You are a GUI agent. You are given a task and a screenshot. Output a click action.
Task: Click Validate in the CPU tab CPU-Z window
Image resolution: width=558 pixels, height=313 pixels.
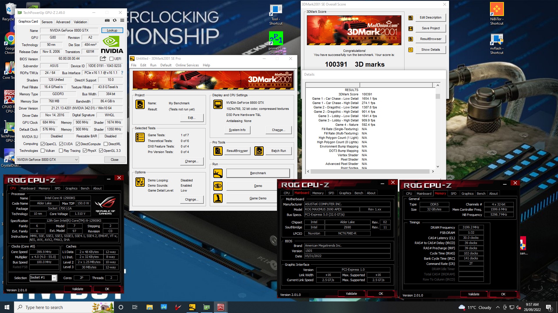(x=78, y=289)
